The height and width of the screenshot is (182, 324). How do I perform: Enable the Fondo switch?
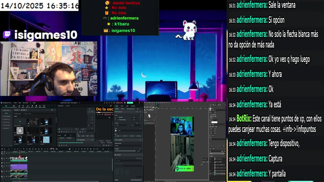pyautogui.click(x=116, y=155)
